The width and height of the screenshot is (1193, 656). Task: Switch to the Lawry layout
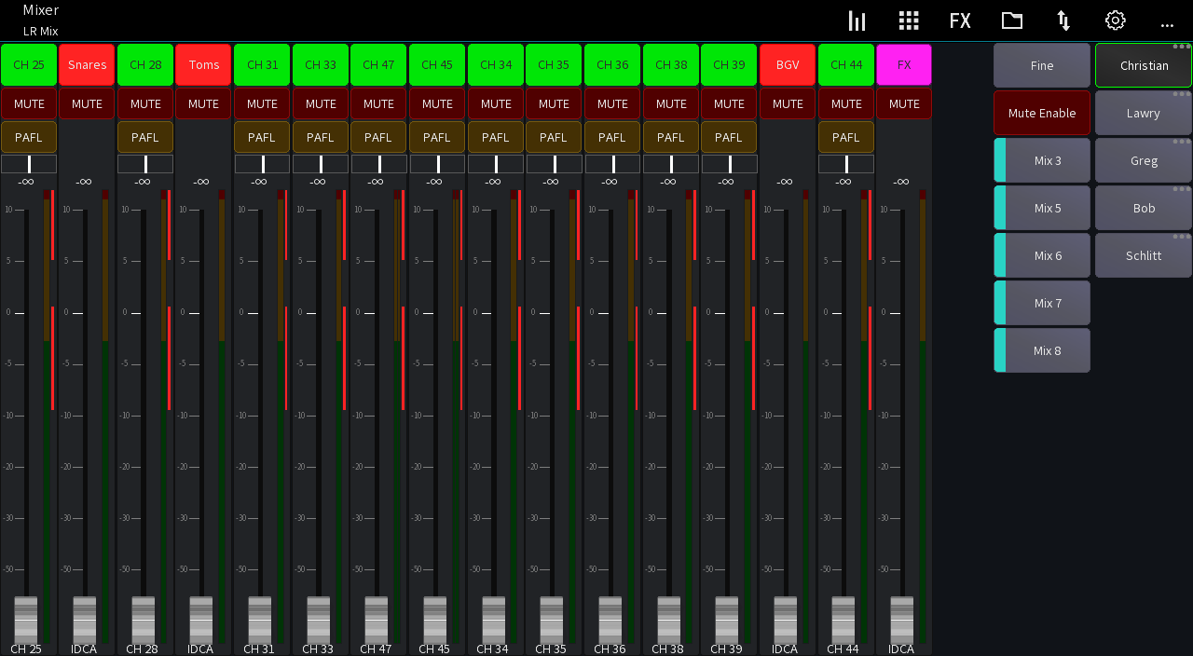[1143, 112]
